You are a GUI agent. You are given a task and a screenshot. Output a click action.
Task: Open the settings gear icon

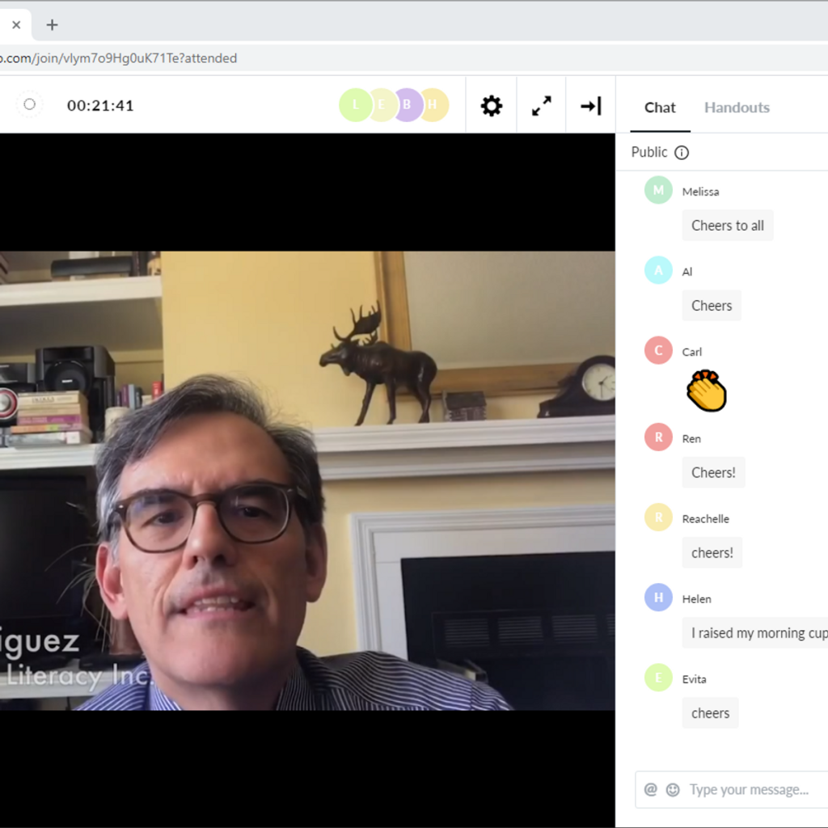(x=492, y=106)
